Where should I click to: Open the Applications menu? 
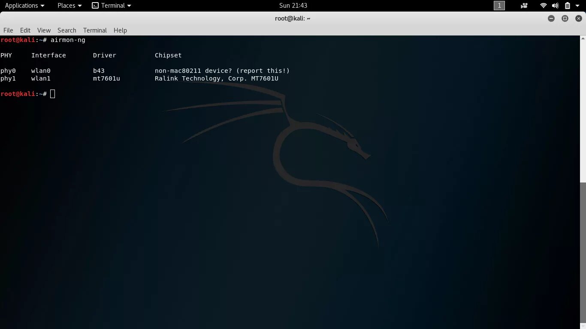(x=24, y=6)
